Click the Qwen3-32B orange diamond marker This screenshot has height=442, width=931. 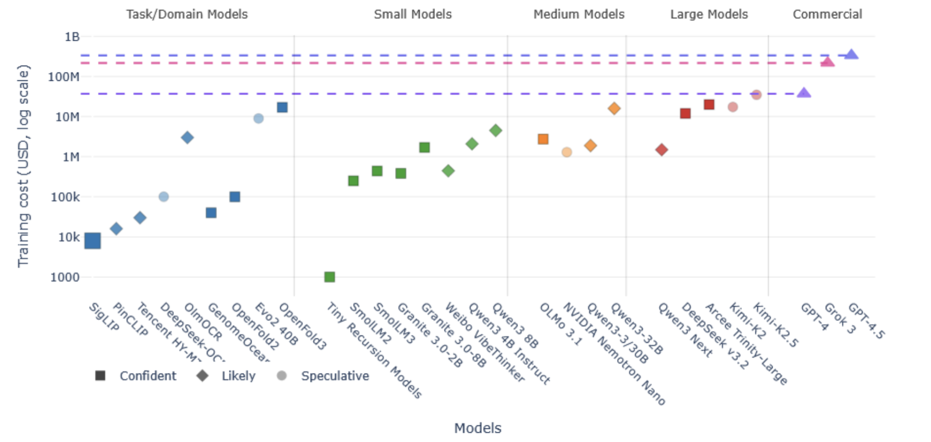(614, 109)
